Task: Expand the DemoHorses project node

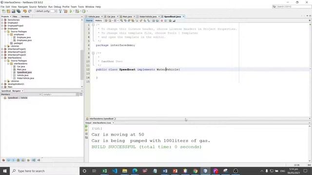Action: [2, 20]
